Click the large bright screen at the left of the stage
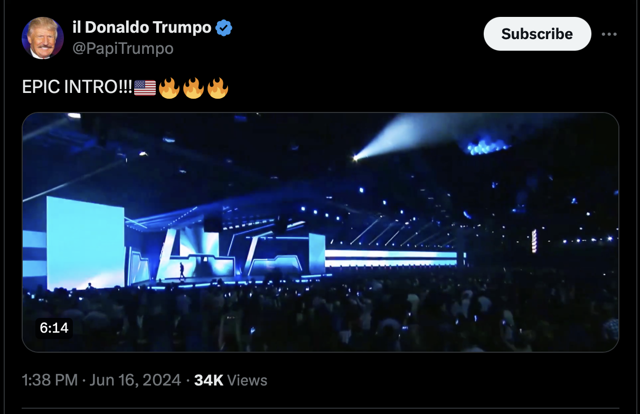The height and width of the screenshot is (414, 640). tap(85, 243)
